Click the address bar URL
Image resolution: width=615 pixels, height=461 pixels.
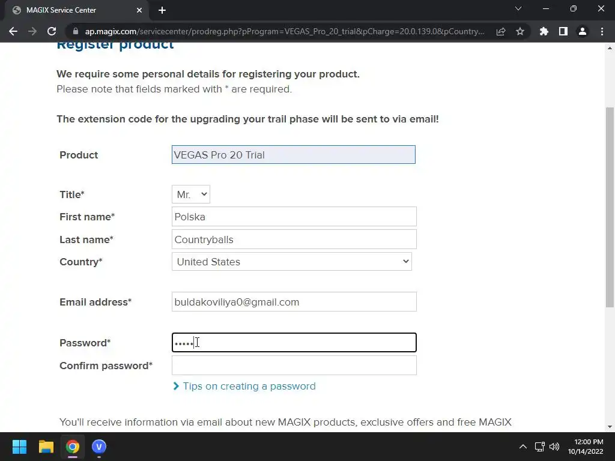click(x=284, y=31)
